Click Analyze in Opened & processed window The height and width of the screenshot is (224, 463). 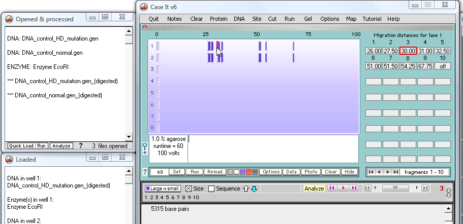61,146
